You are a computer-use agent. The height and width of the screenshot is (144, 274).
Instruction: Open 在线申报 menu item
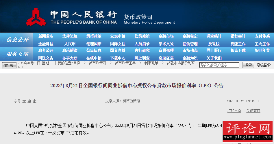coord(94,58)
